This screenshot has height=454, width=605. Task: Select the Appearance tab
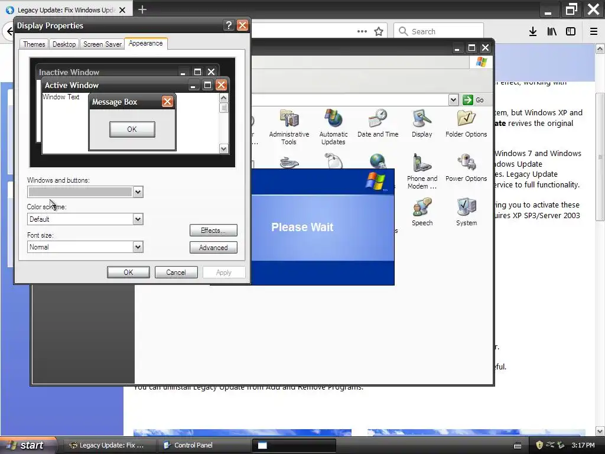tap(146, 44)
